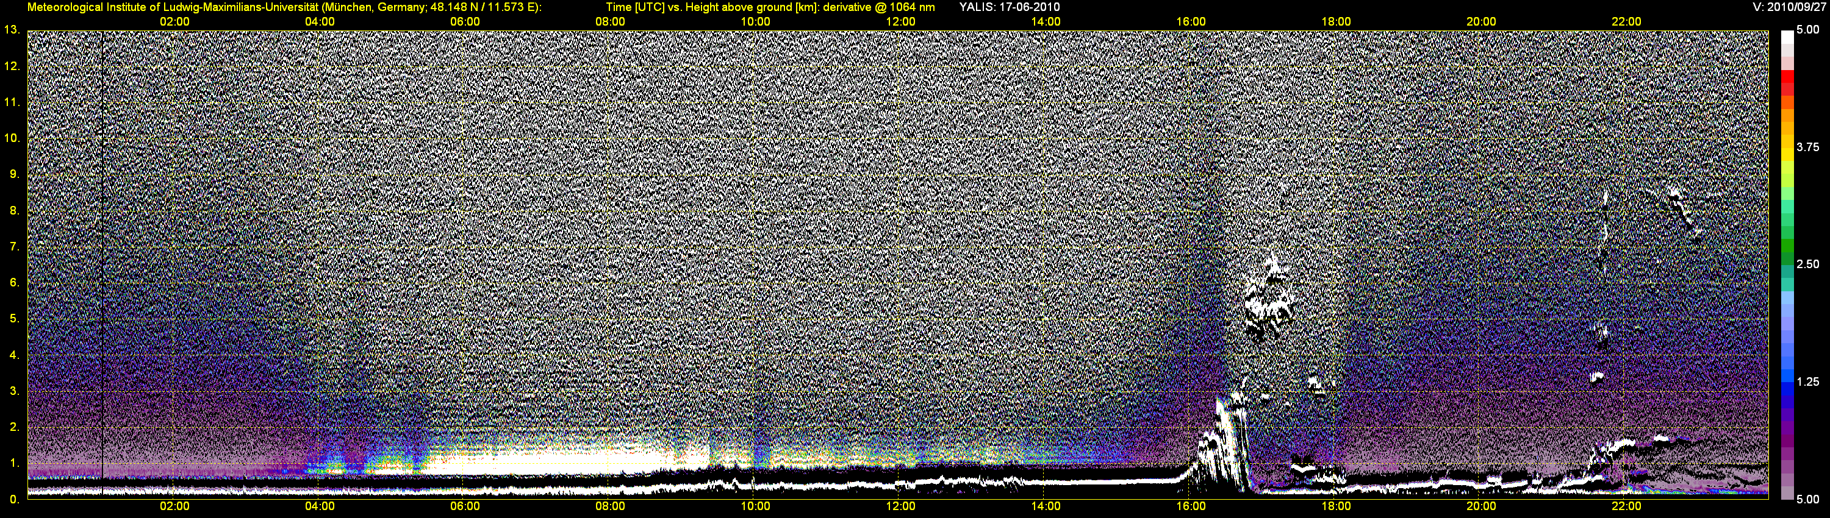1830x518 pixels.
Task: Click the 04:00 label on the bottom time axis
Action: click(x=320, y=506)
